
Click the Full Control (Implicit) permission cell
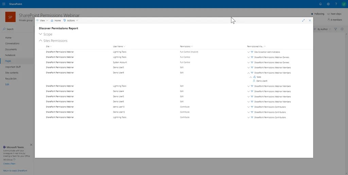tap(189, 52)
